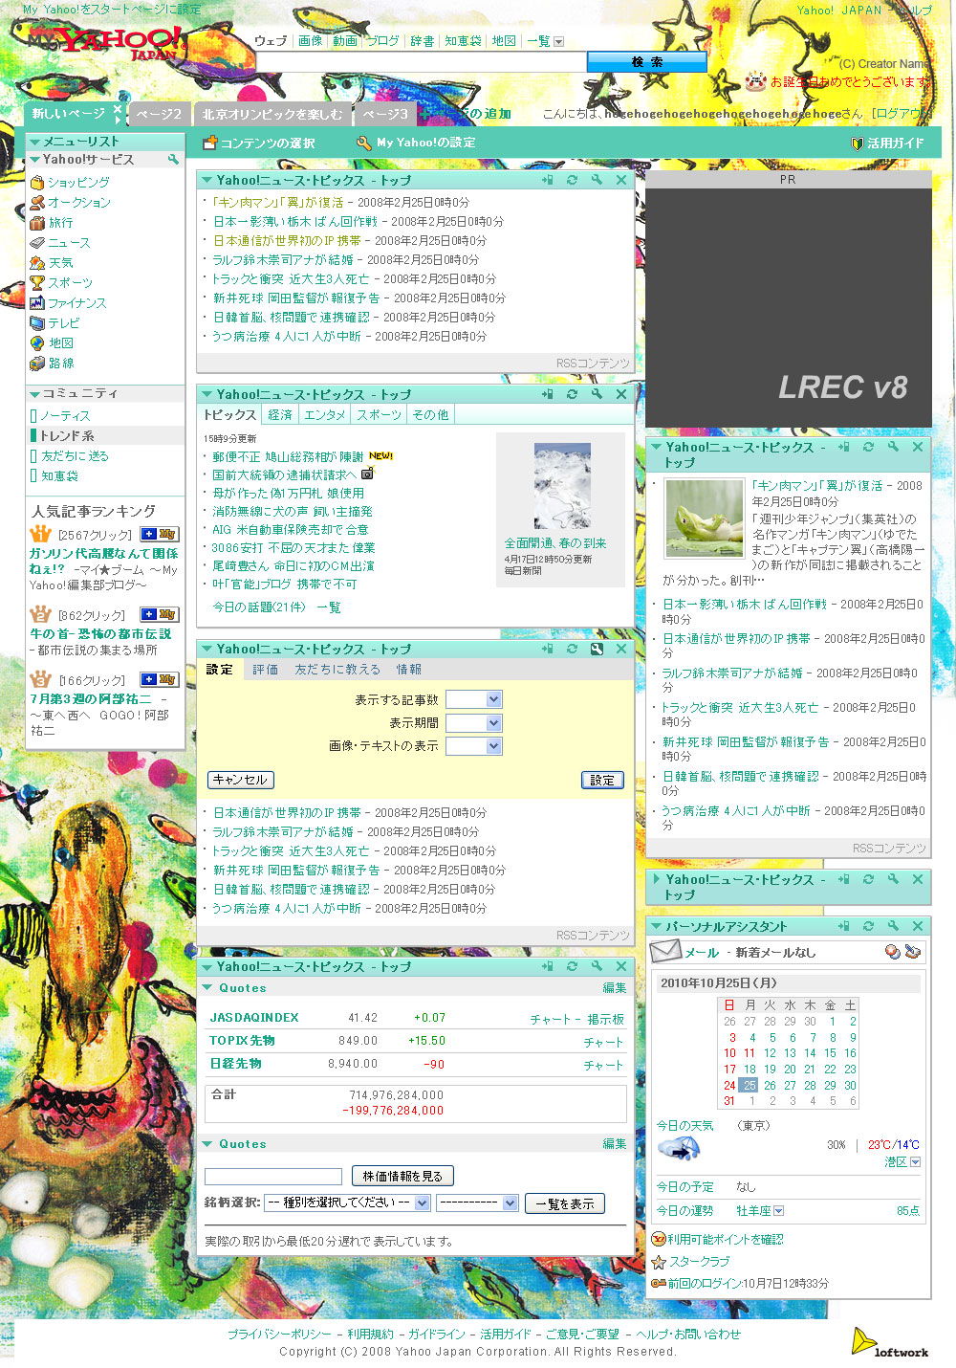956x1368 pixels.
Task: Open the ニュース newspaper icon
Action: [x=37, y=242]
